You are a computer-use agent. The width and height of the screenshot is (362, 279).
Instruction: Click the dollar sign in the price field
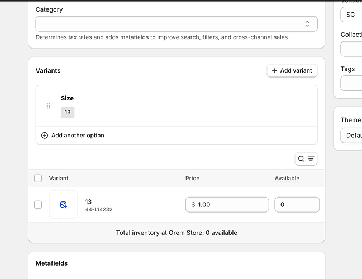(x=193, y=205)
